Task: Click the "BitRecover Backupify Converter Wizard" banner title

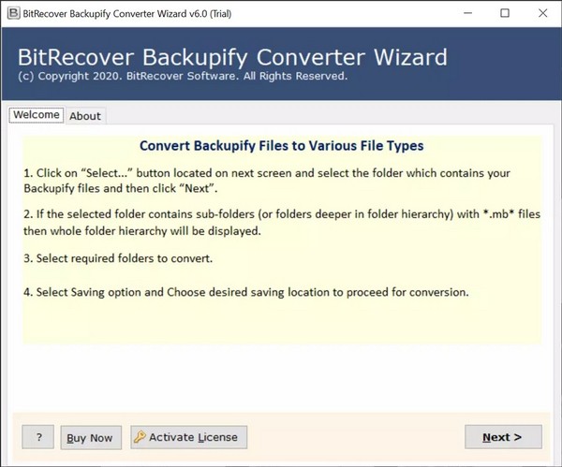Action: tap(232, 57)
